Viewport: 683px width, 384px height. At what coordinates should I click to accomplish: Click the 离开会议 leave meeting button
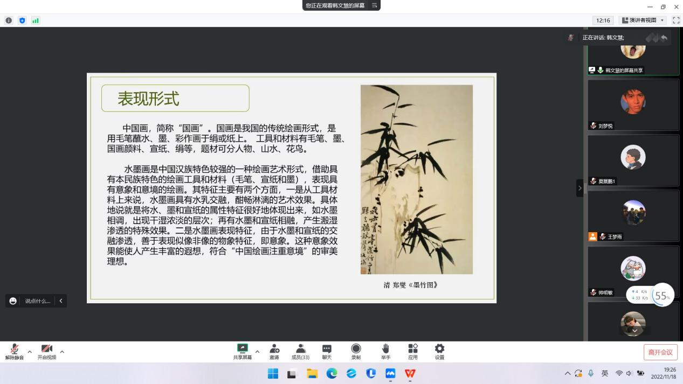point(660,352)
